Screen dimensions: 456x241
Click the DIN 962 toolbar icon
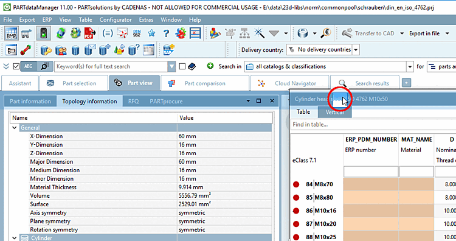pyautogui.click(x=137, y=33)
